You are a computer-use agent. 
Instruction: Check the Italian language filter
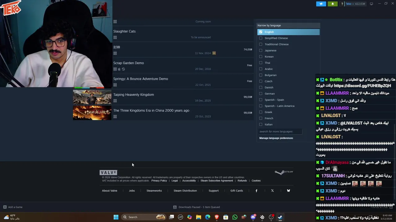click(x=260, y=124)
